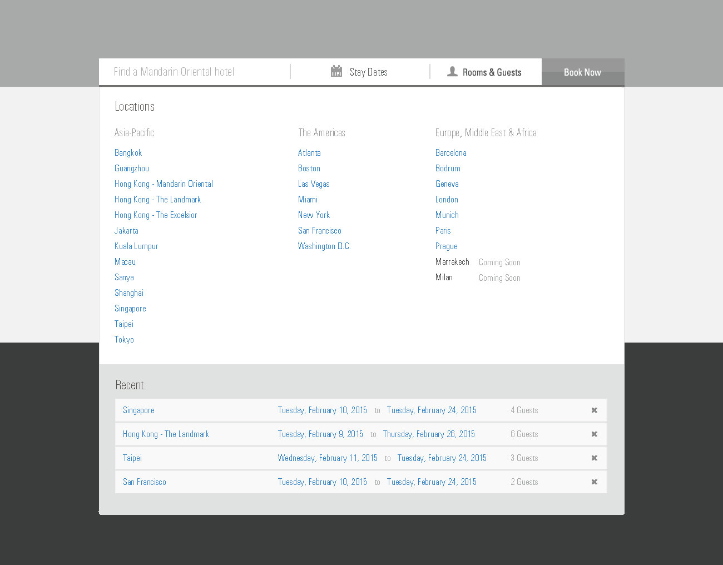Choose the Sanya location
The height and width of the screenshot is (565, 723).
click(124, 277)
